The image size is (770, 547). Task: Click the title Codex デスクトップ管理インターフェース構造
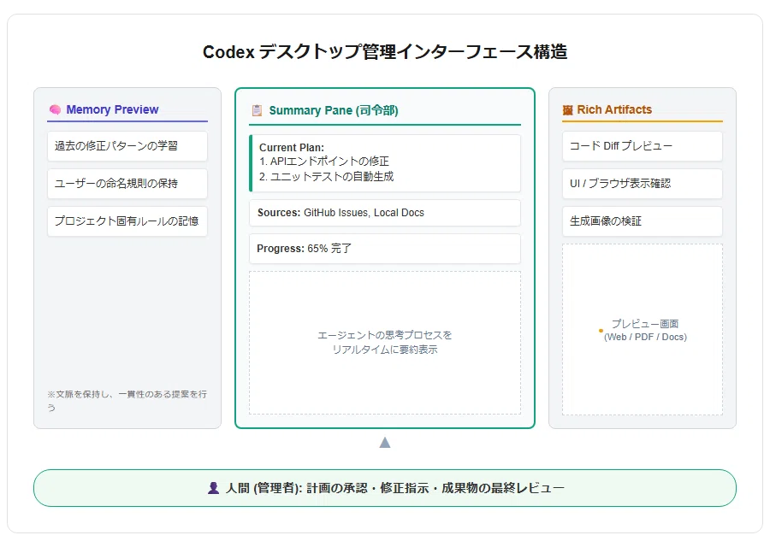coord(385,51)
